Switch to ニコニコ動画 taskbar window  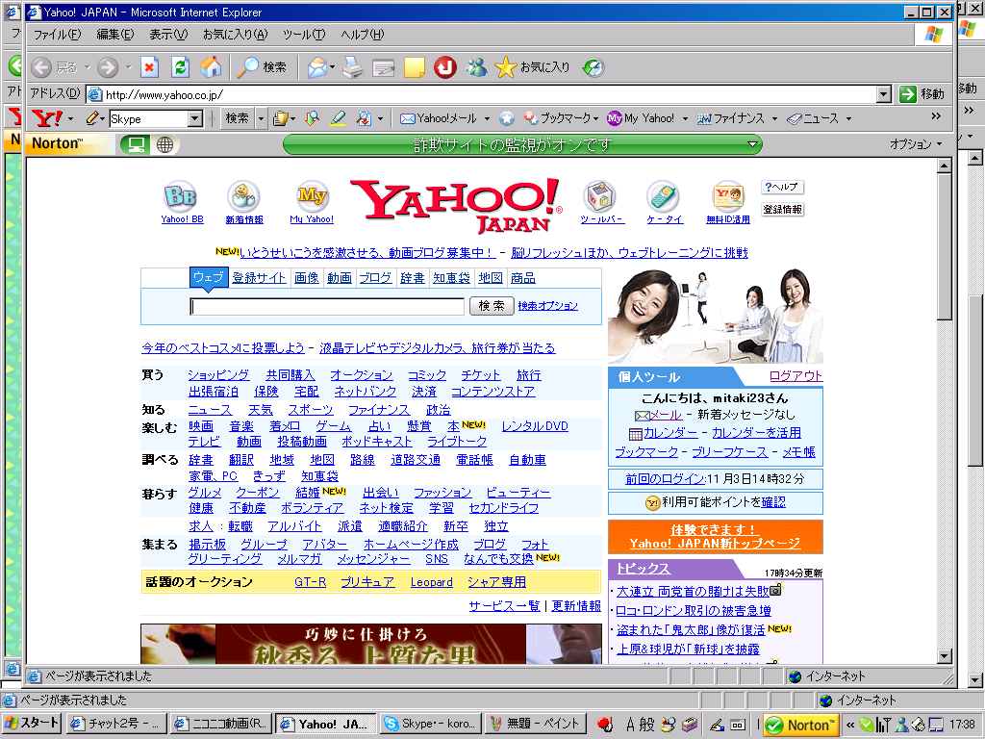tap(221, 724)
